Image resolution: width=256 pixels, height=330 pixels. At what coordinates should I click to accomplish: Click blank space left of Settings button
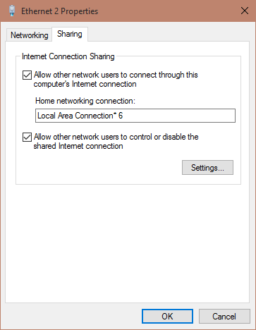99,168
